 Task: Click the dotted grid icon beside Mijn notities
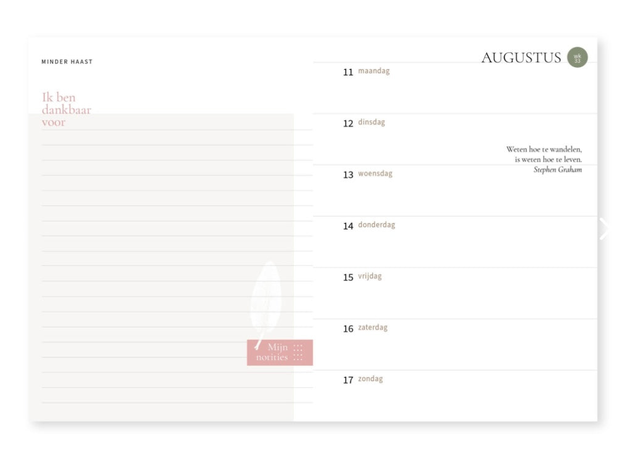tap(298, 353)
